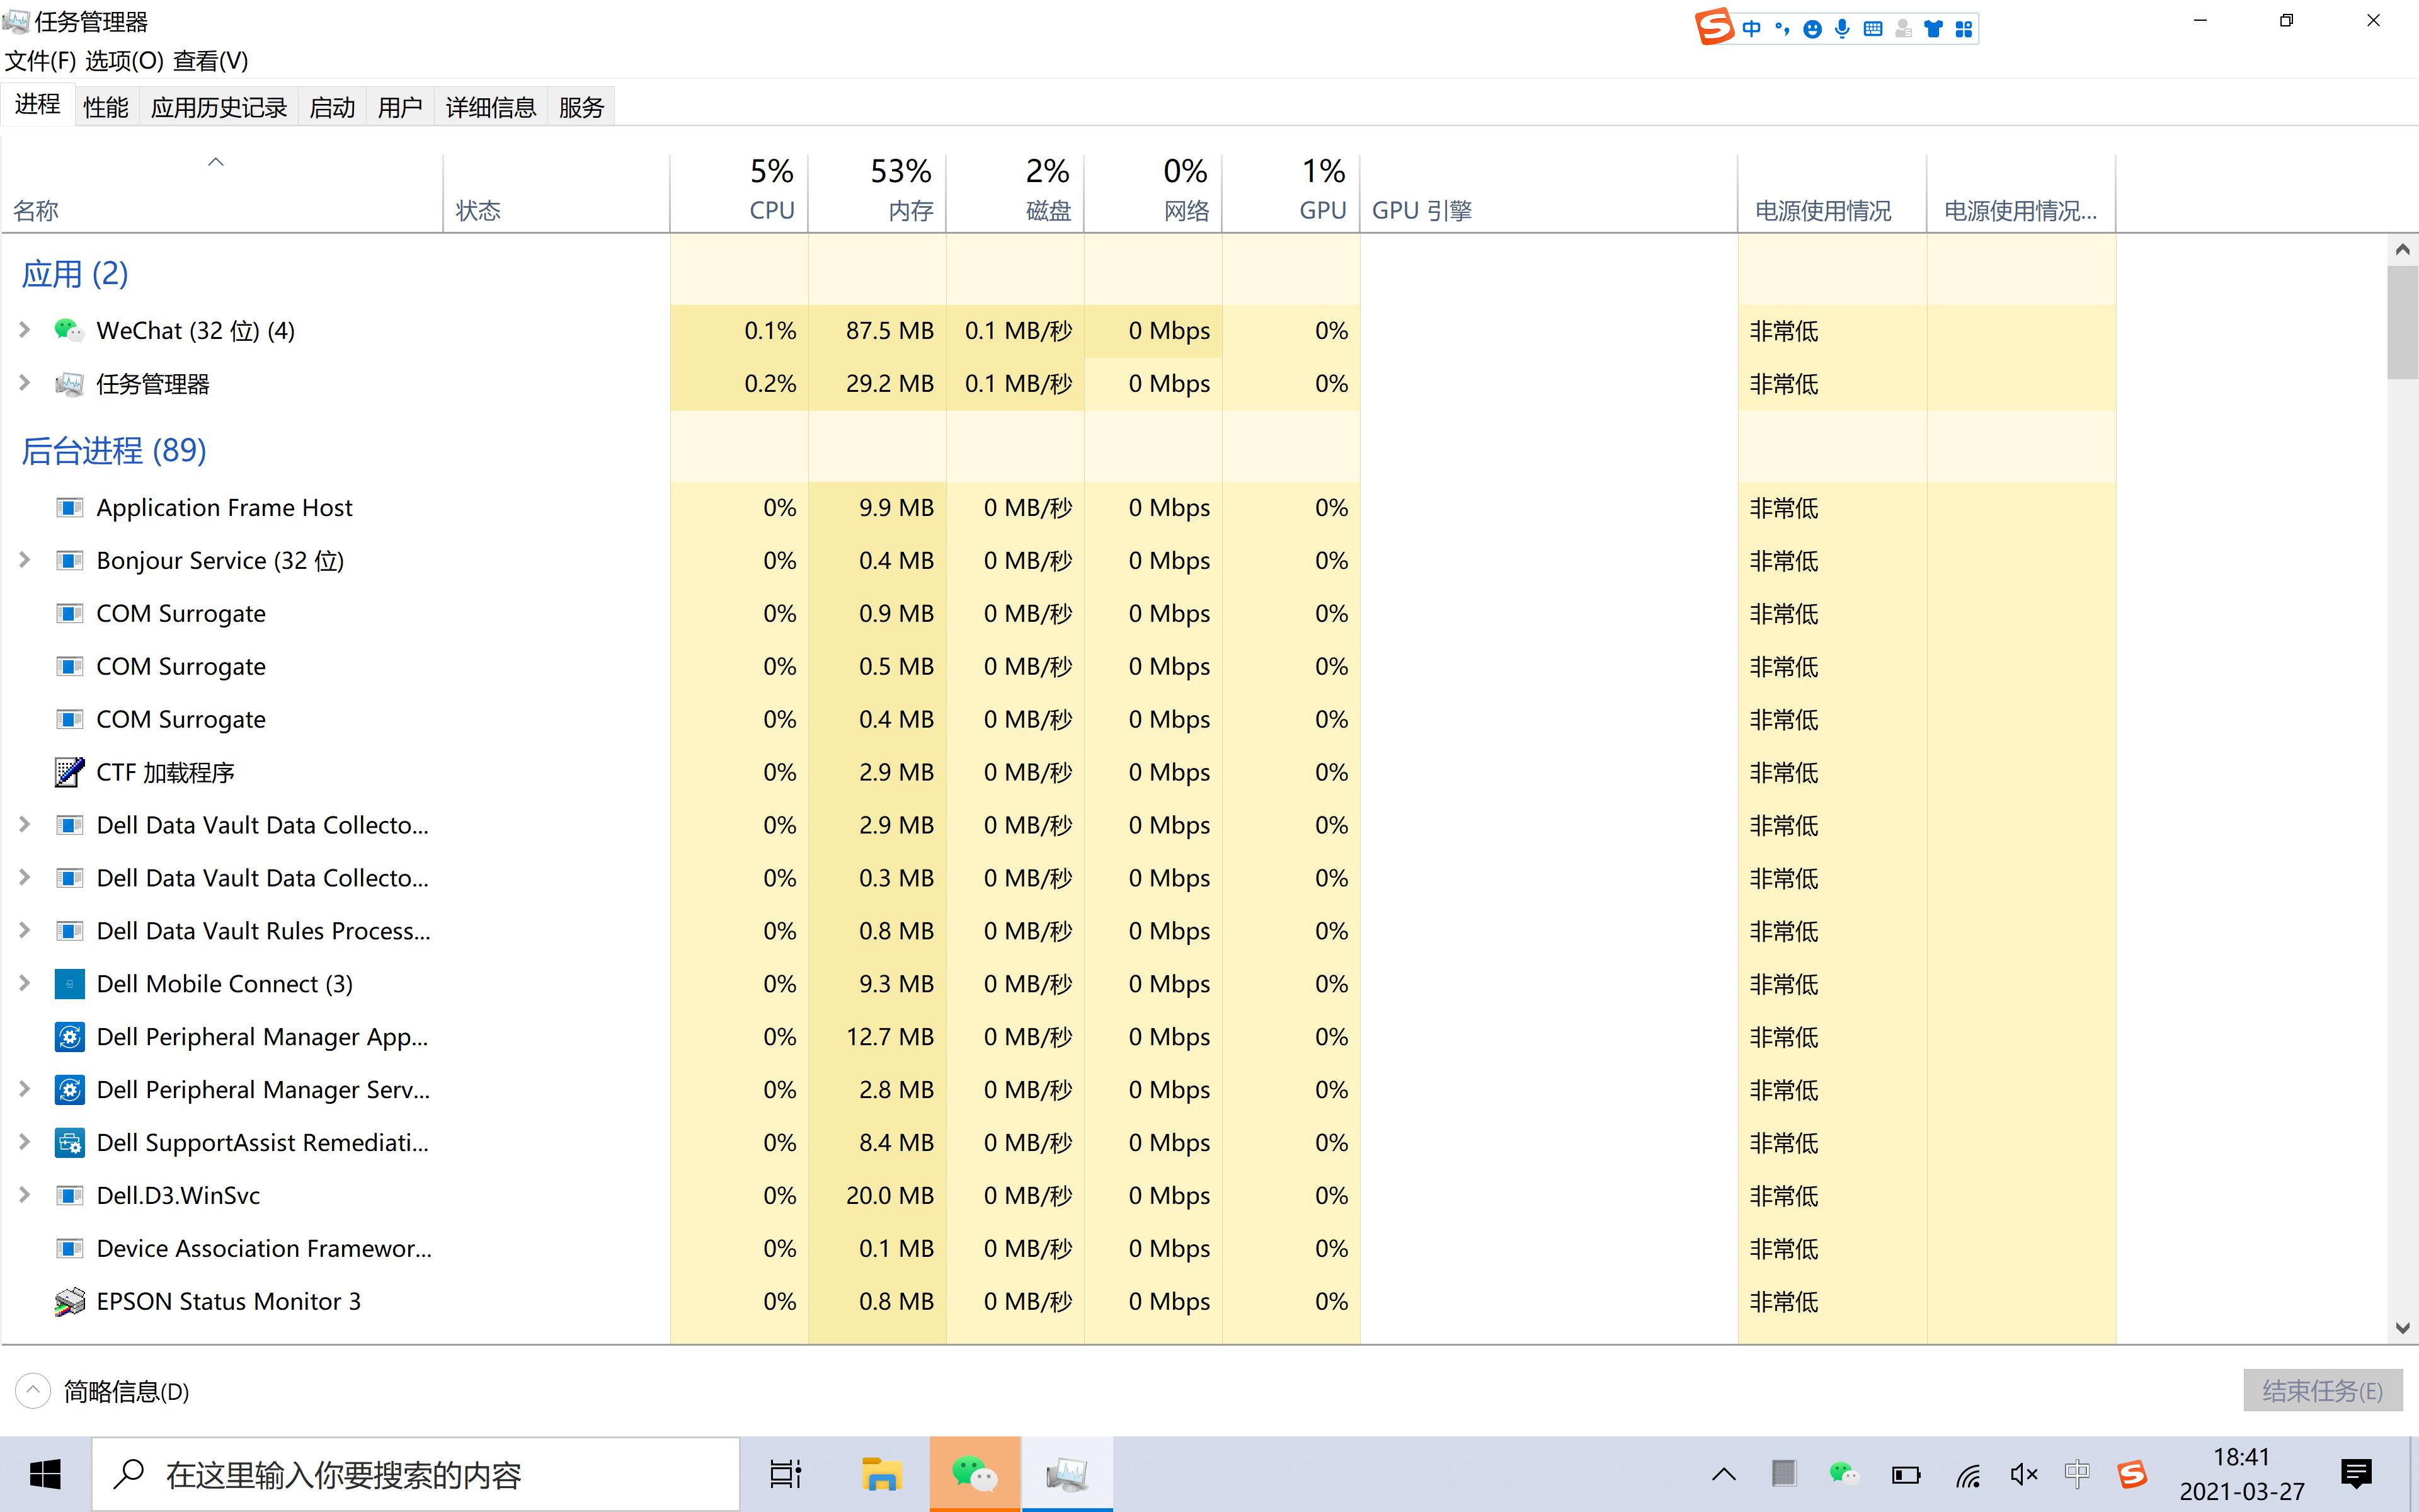Image resolution: width=2419 pixels, height=1512 pixels.
Task: Open the 选项(O) menu
Action: click(124, 61)
